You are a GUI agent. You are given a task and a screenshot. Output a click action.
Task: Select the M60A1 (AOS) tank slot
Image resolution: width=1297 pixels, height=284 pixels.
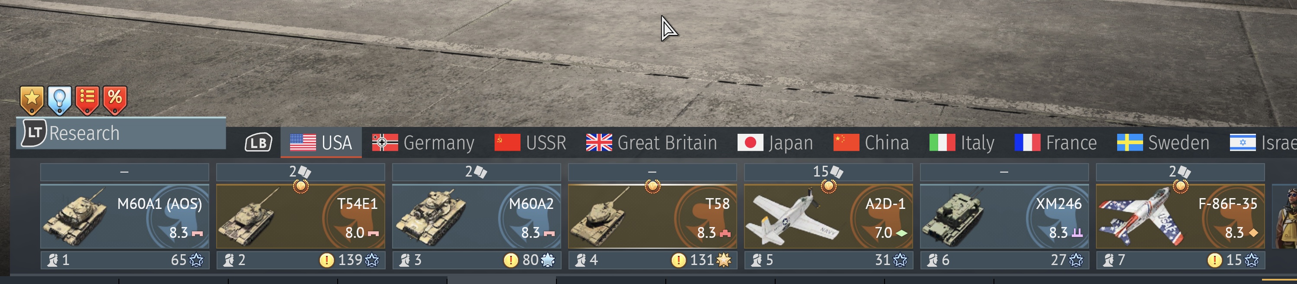[x=125, y=216]
